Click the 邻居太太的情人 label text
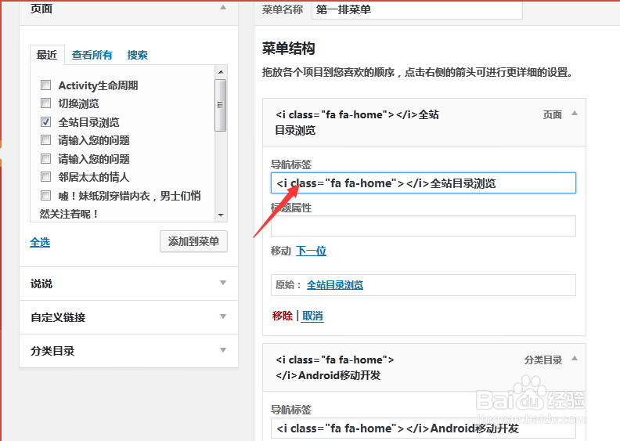This screenshot has width=620, height=441. pyautogui.click(x=94, y=177)
